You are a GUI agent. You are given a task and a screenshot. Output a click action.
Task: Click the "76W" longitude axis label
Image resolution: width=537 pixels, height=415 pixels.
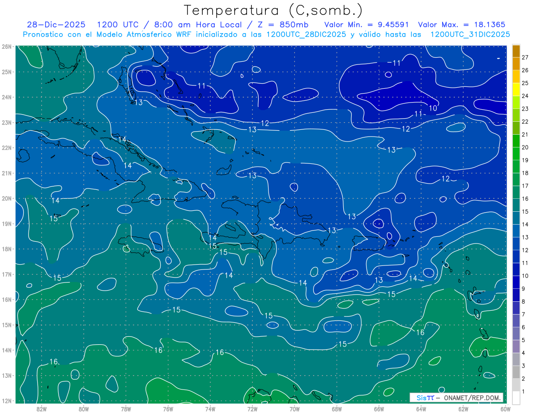coord(168,409)
